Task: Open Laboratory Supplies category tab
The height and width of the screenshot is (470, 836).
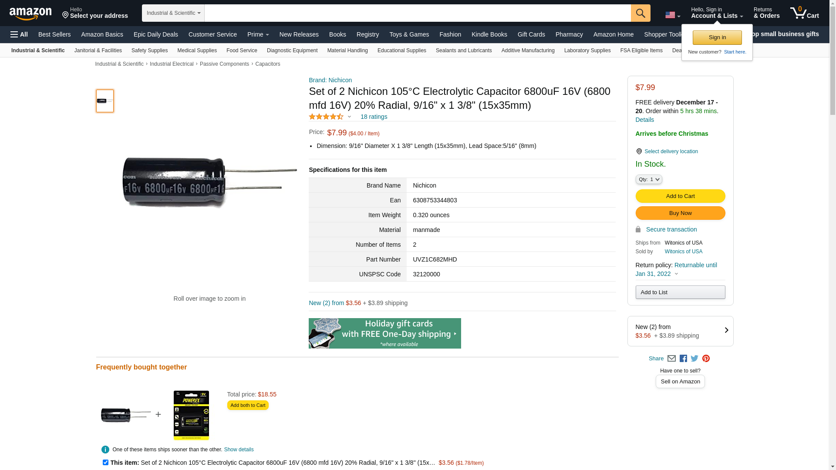Action: 587,50
